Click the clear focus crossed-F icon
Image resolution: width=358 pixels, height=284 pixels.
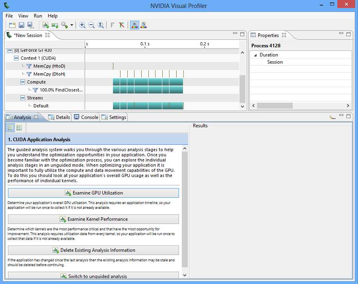pos(121,25)
